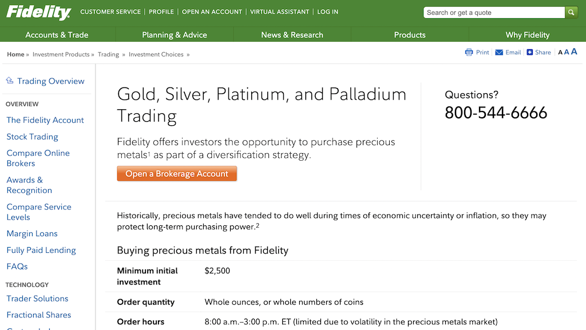Expand the Why Fidelity menu
586x330 pixels.
click(527, 35)
